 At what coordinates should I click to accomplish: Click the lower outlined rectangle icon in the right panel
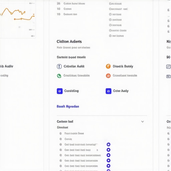click(x=168, y=76)
